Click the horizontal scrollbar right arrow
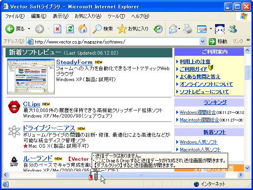 coord(240,175)
